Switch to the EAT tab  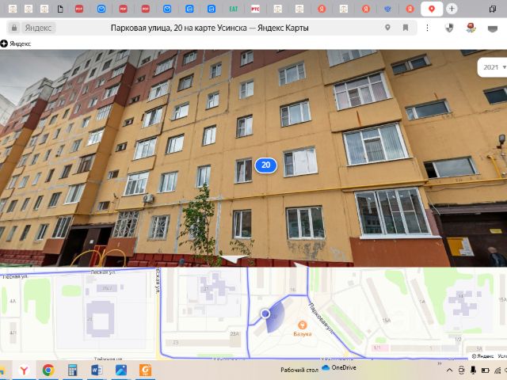234,9
